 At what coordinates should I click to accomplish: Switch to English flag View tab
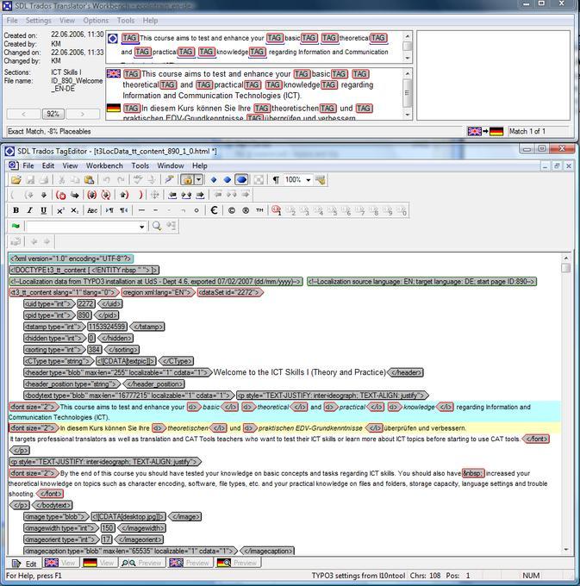pyautogui.click(x=59, y=563)
